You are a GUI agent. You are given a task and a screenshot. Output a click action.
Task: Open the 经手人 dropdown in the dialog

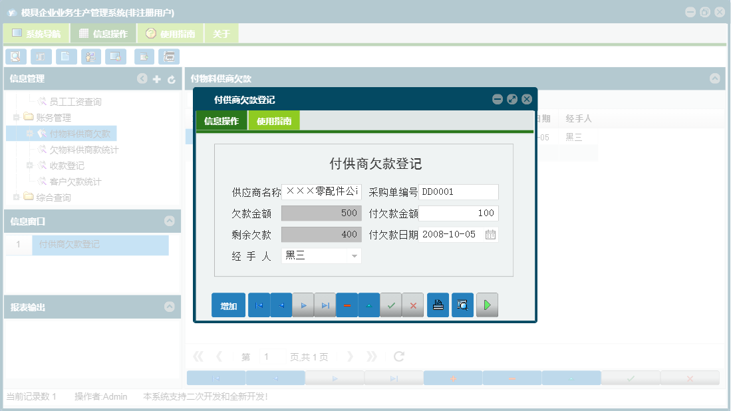point(354,256)
